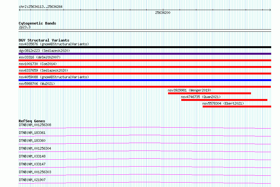Click the red bar of nsv1001730

(x=145, y=67)
